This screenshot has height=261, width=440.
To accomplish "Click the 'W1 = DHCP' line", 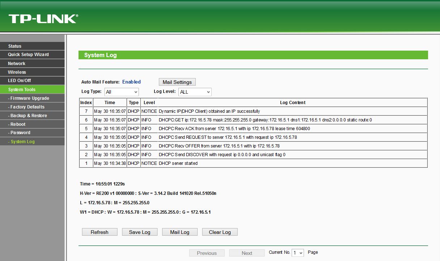I will tap(145, 212).
